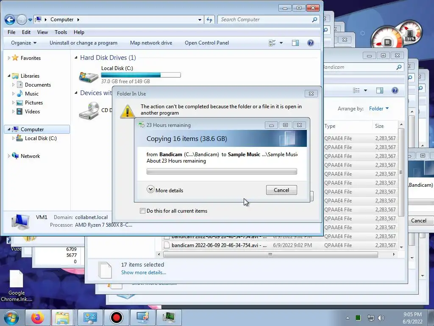The height and width of the screenshot is (326, 434).
Task: Click Show more details link
Action: [x=144, y=273]
